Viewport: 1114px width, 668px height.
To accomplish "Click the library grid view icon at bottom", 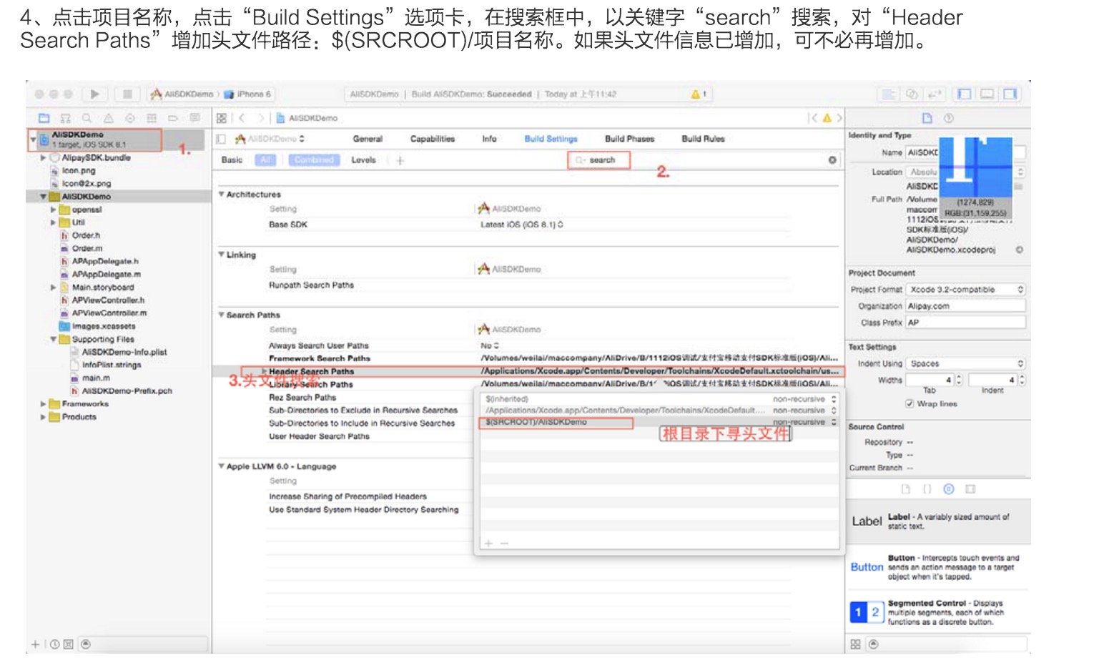I will (x=855, y=644).
